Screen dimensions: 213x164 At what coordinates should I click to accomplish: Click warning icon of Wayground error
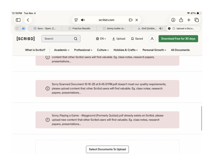47,120
